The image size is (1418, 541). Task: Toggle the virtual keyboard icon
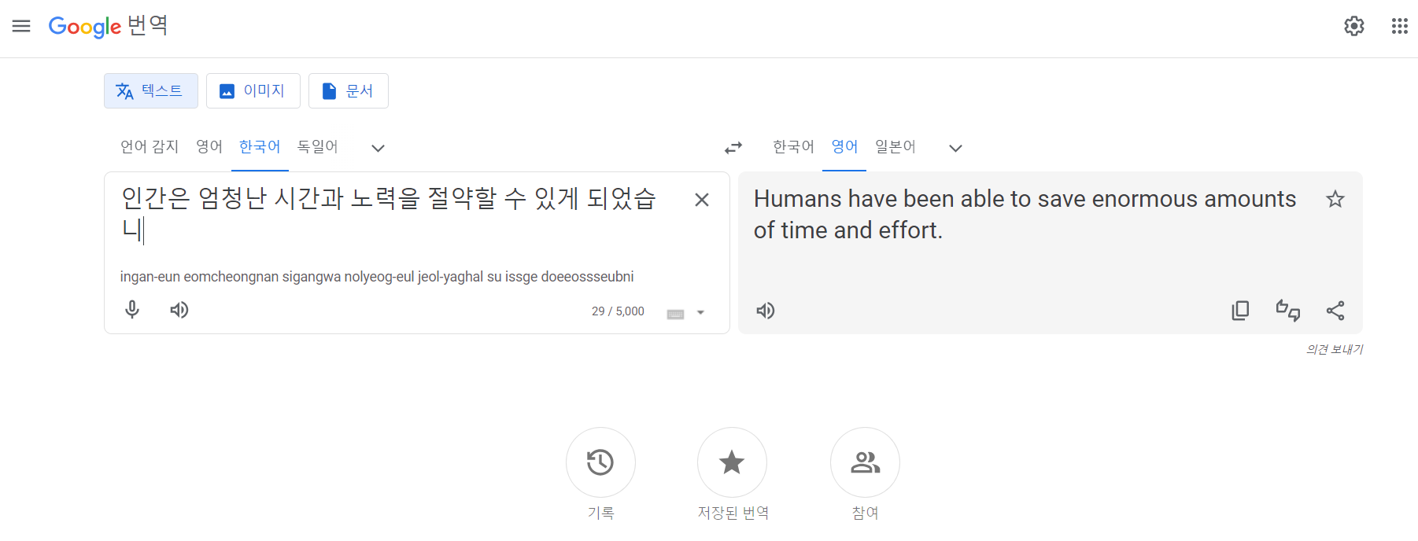675,314
